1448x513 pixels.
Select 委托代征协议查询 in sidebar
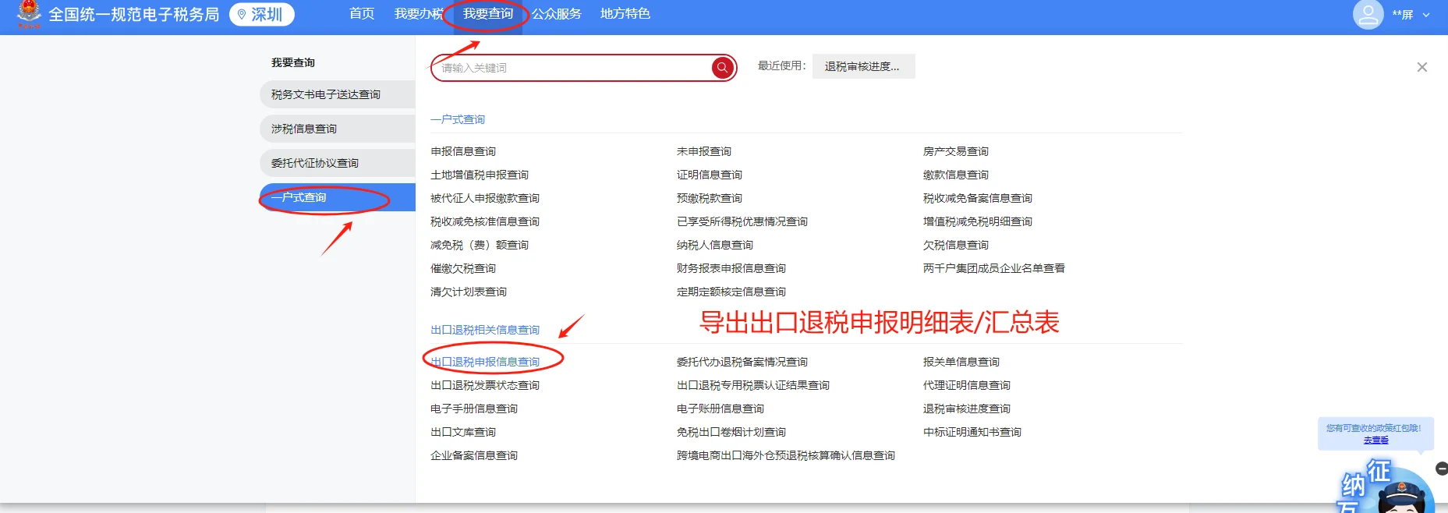coord(338,163)
